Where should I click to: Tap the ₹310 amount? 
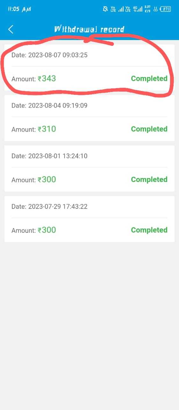[x=47, y=129]
